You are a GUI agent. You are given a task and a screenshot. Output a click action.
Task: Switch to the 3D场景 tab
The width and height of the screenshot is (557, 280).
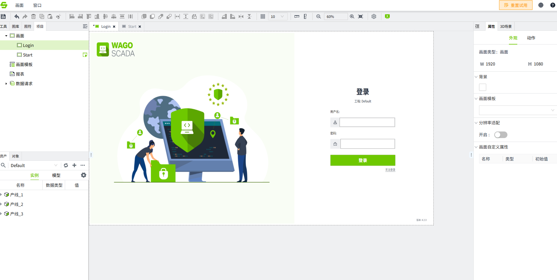[506, 26]
